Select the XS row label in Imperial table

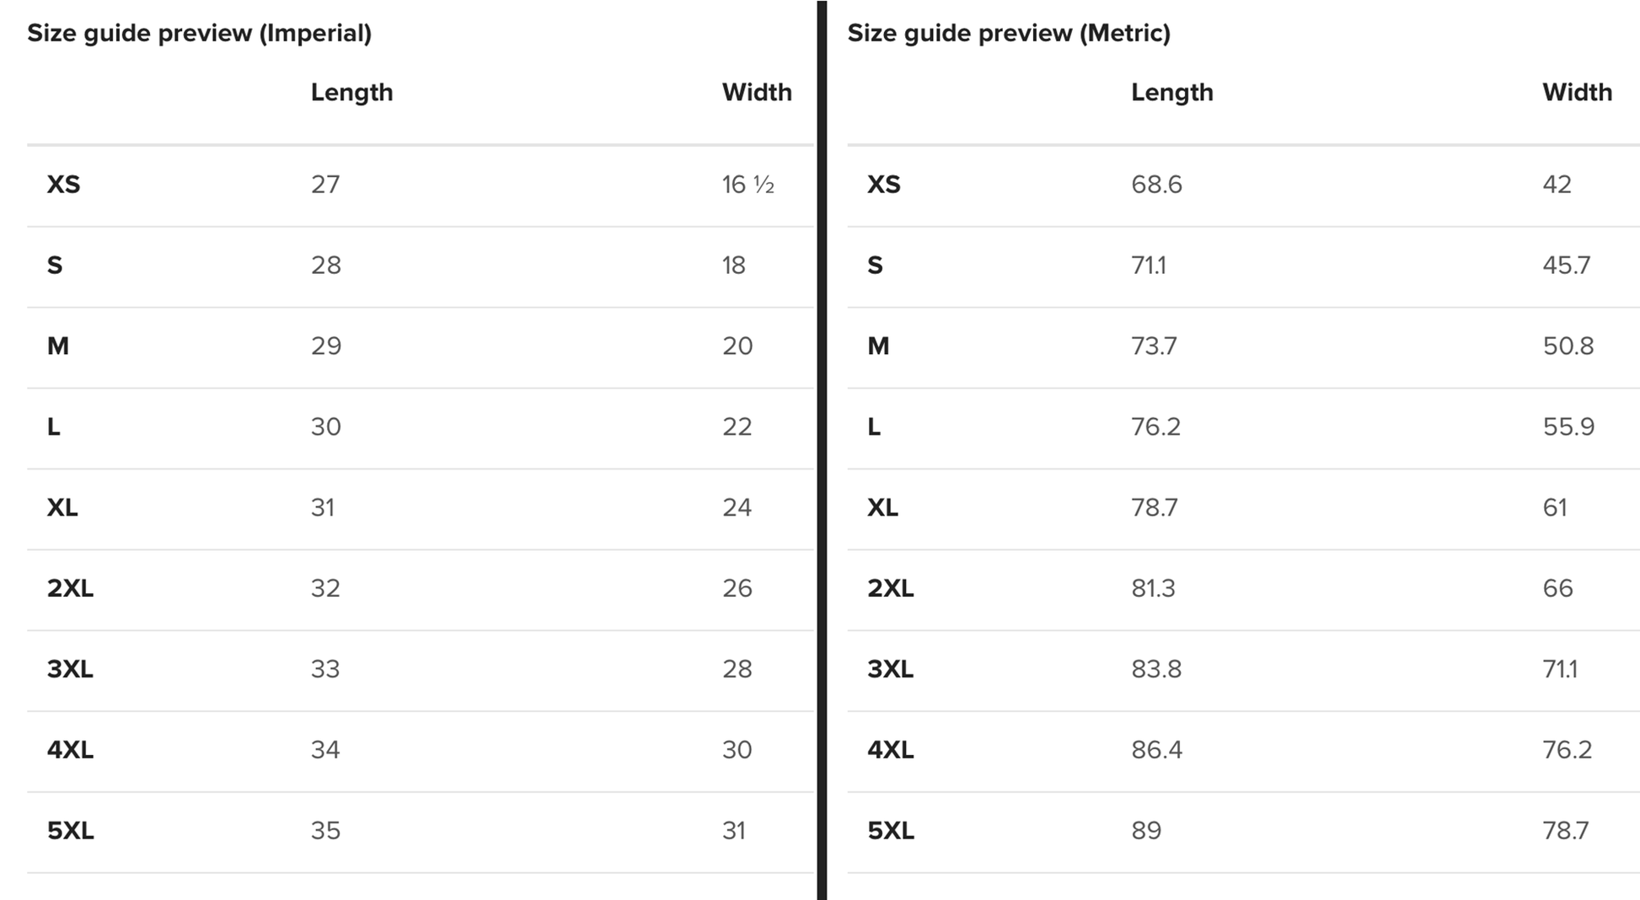(x=63, y=185)
